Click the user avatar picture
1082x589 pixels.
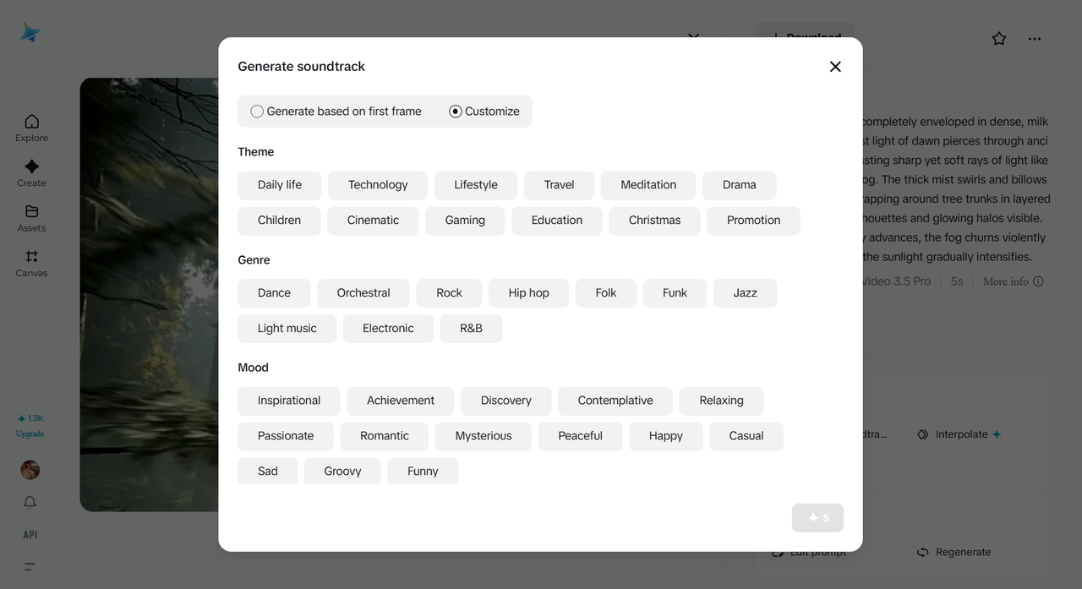coord(30,470)
